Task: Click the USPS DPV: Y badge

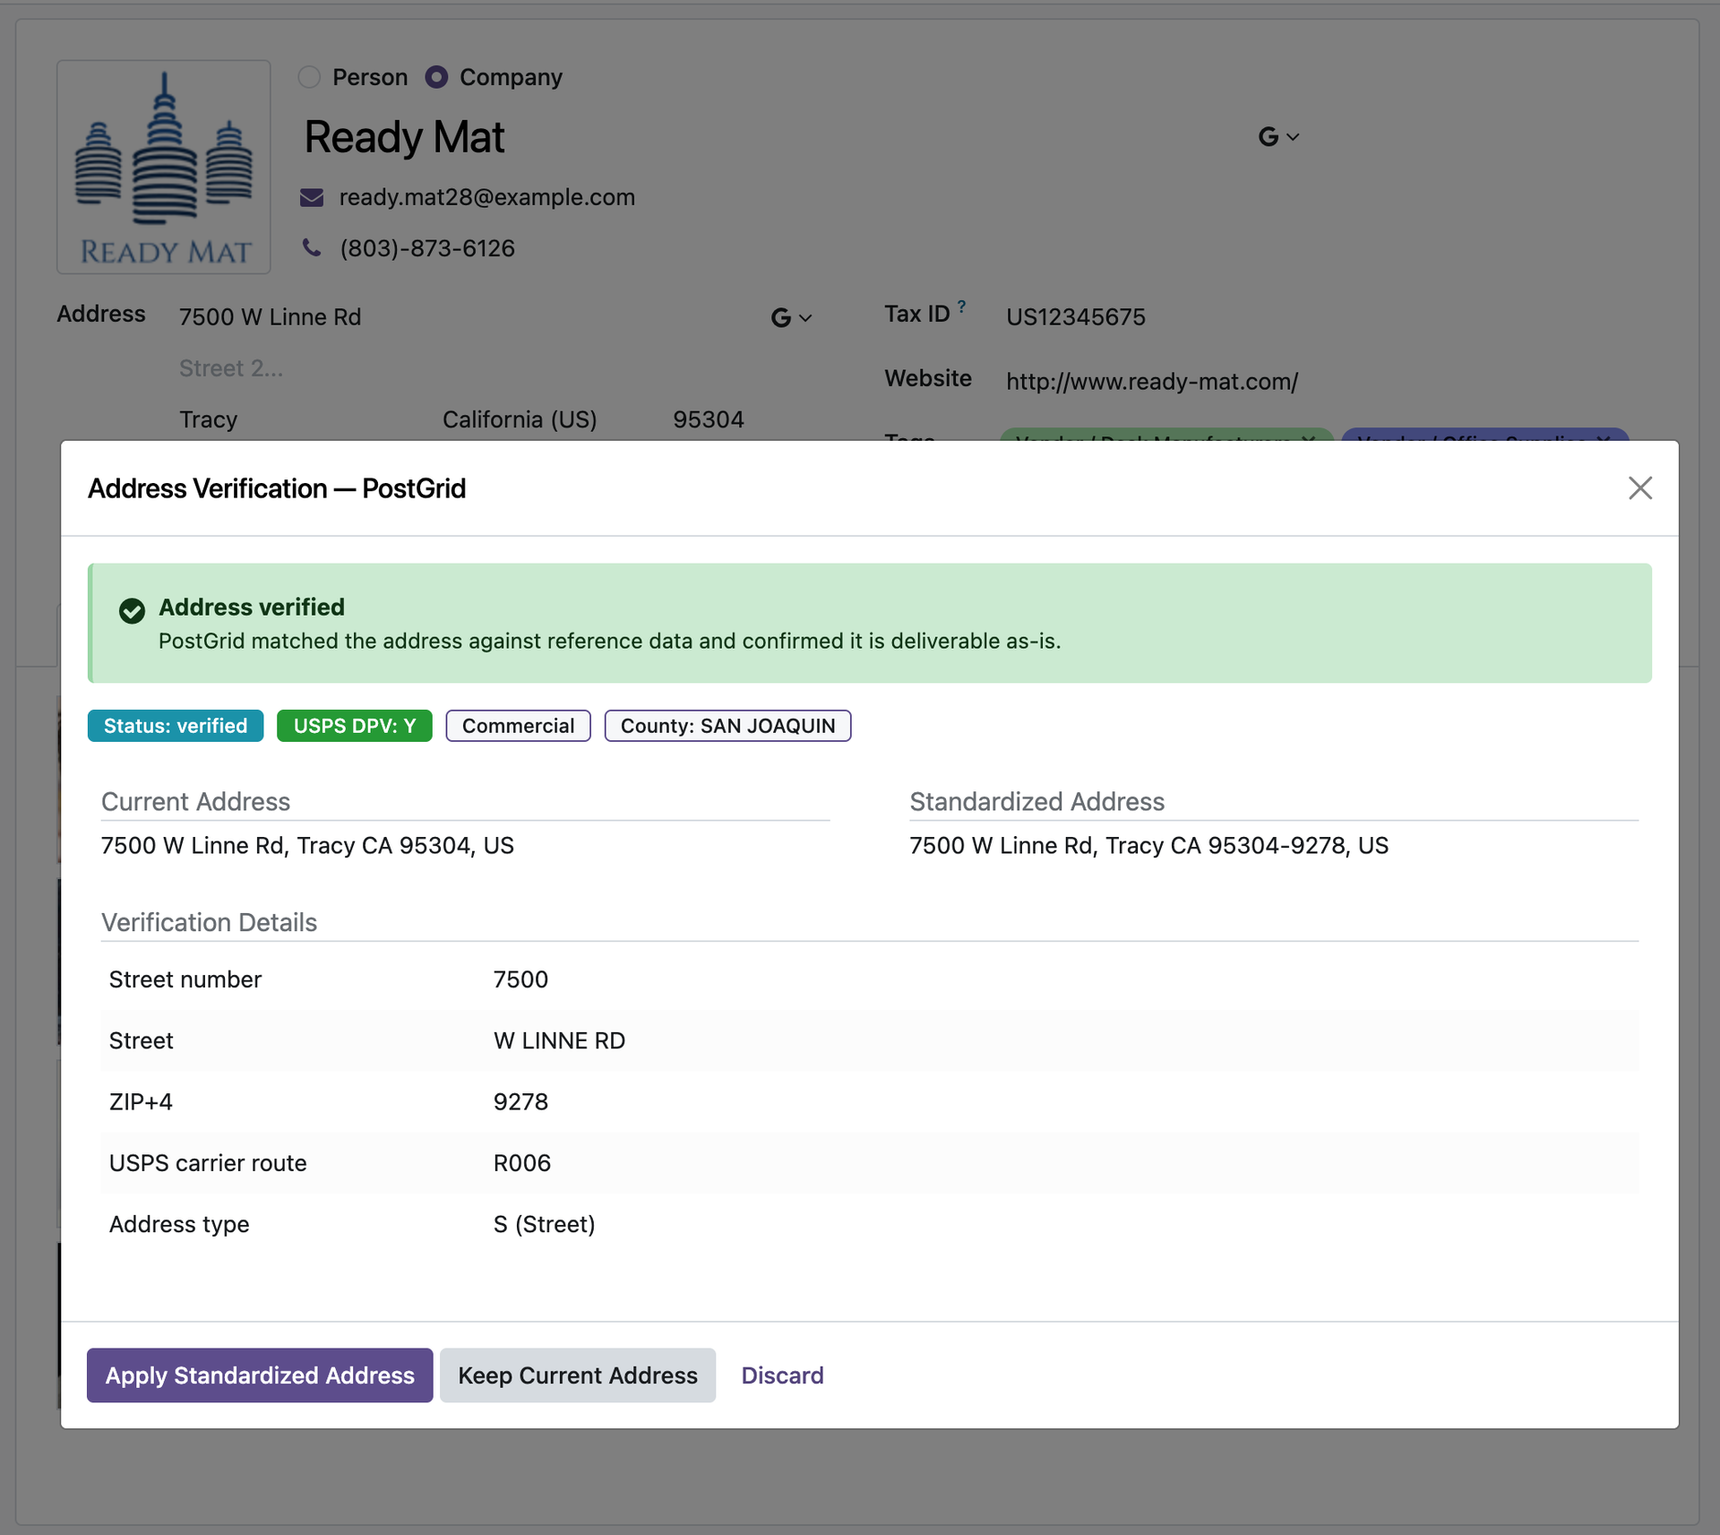Action: (355, 726)
